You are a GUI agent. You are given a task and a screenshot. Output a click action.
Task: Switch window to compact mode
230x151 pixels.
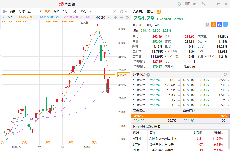click(x=204, y=4)
